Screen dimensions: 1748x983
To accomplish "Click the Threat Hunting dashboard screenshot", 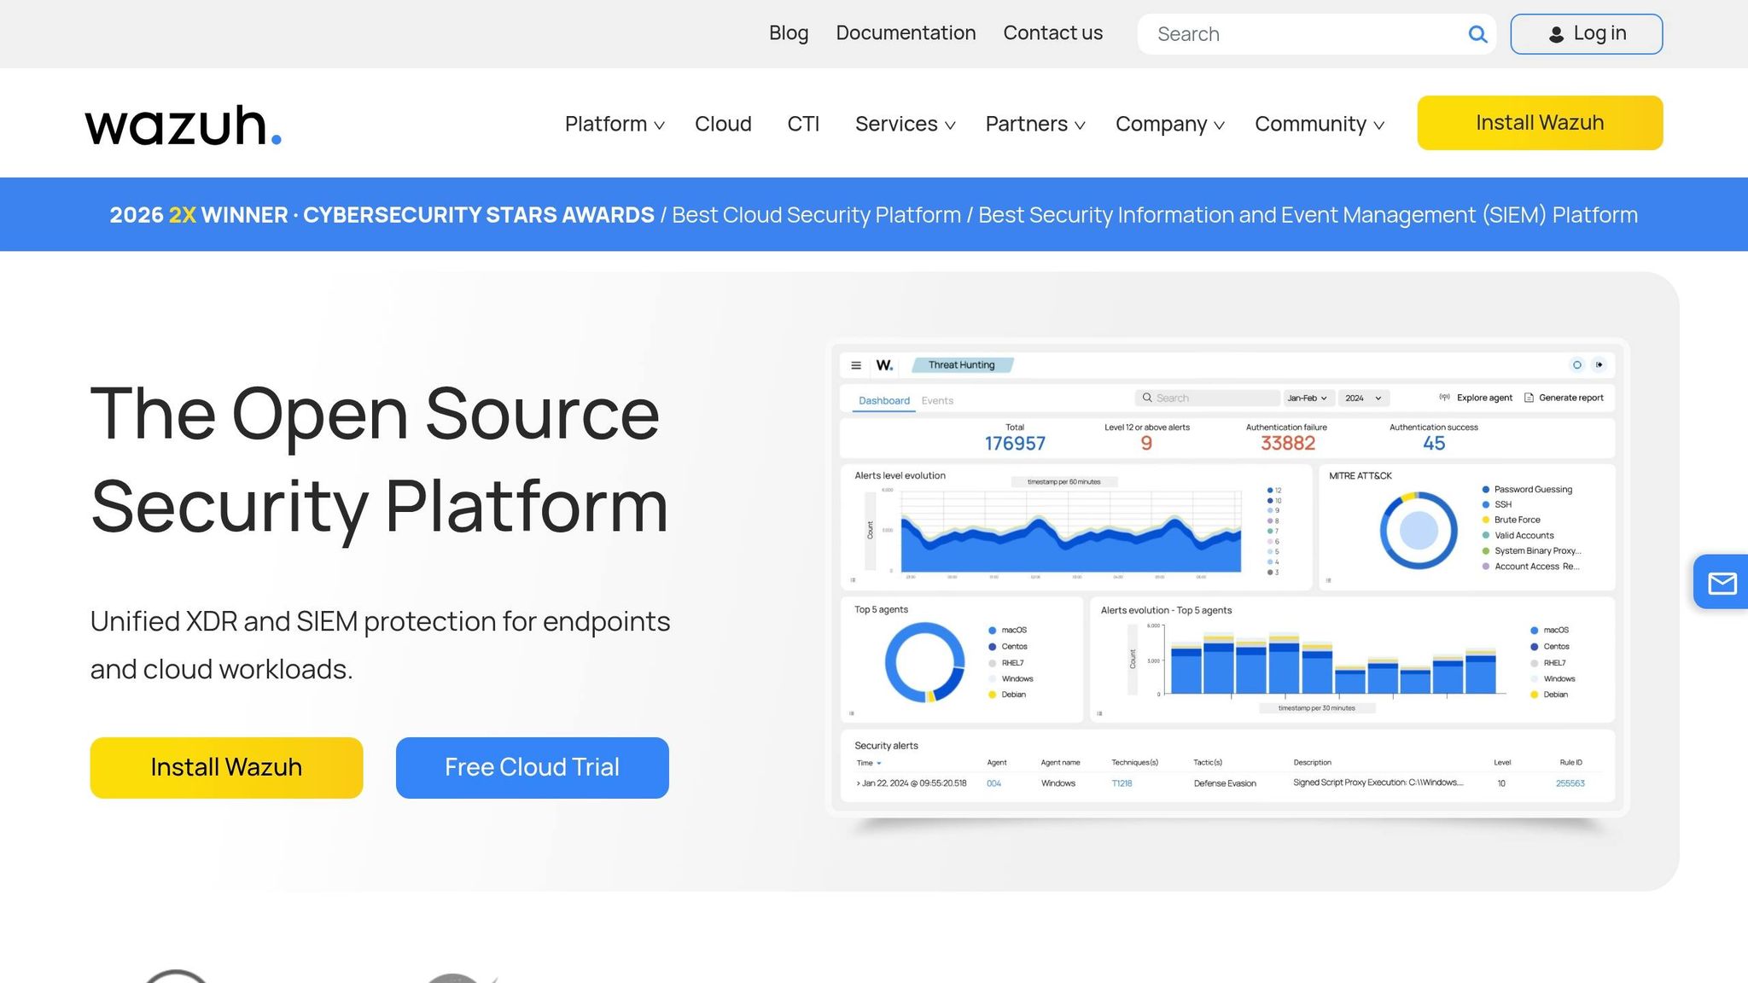I will (x=1227, y=578).
